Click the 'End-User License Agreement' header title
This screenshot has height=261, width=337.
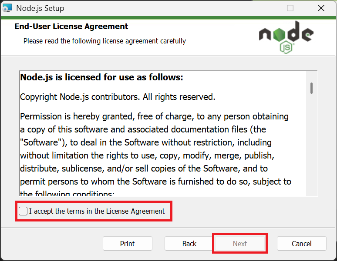point(71,26)
